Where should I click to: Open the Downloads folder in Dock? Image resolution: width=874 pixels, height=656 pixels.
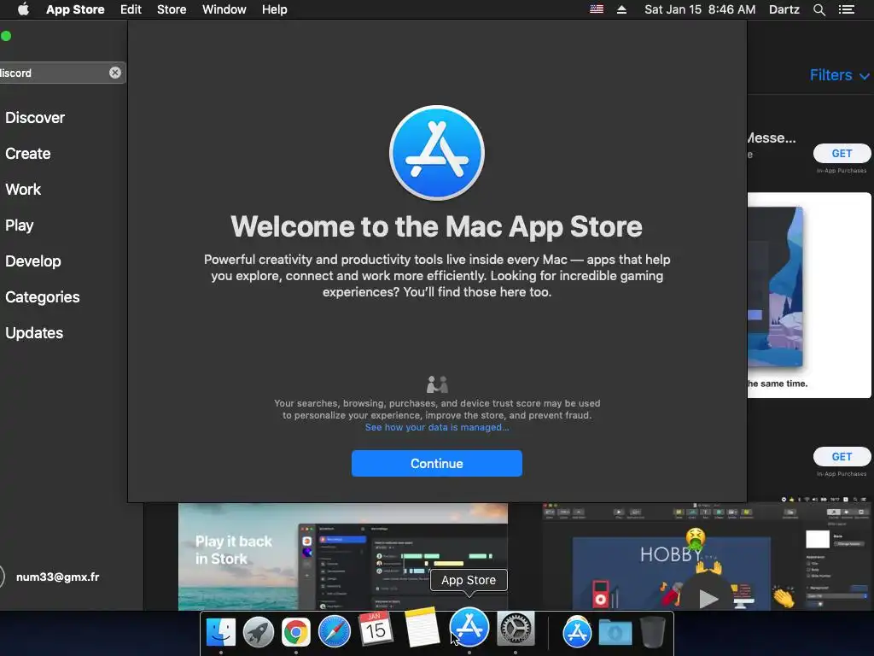coord(615,632)
